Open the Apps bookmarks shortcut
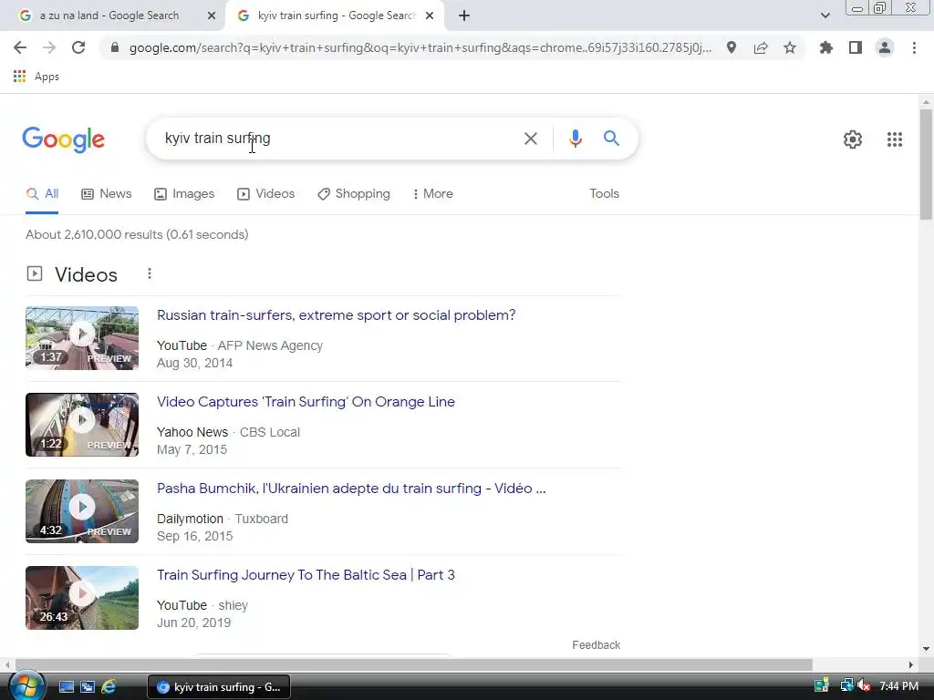This screenshot has width=934, height=700. click(36, 77)
